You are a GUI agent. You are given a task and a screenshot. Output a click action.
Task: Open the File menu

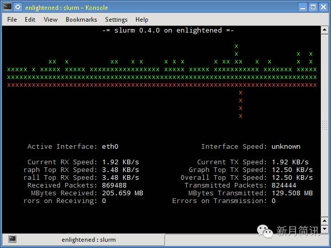pos(12,20)
